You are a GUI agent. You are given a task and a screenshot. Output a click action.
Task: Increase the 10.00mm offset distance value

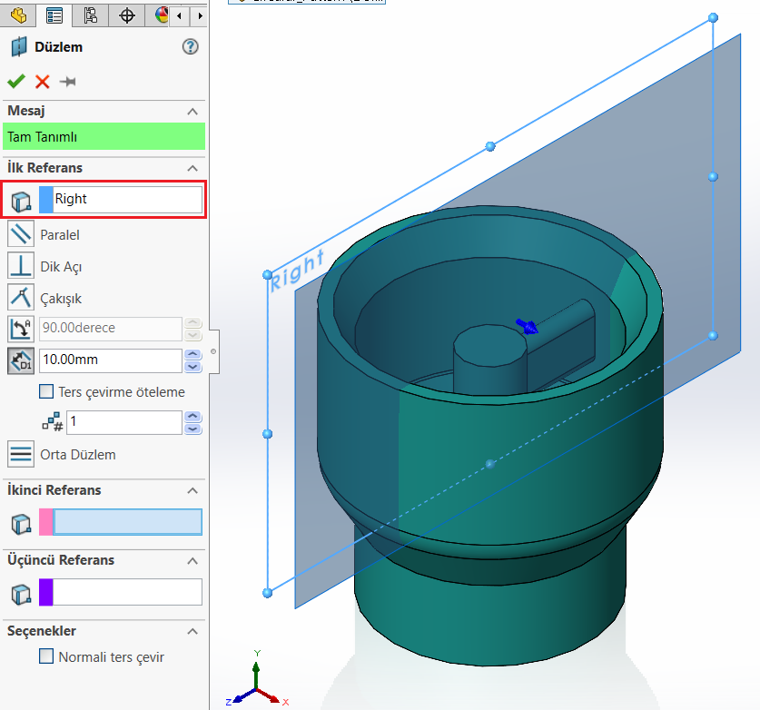click(x=192, y=354)
